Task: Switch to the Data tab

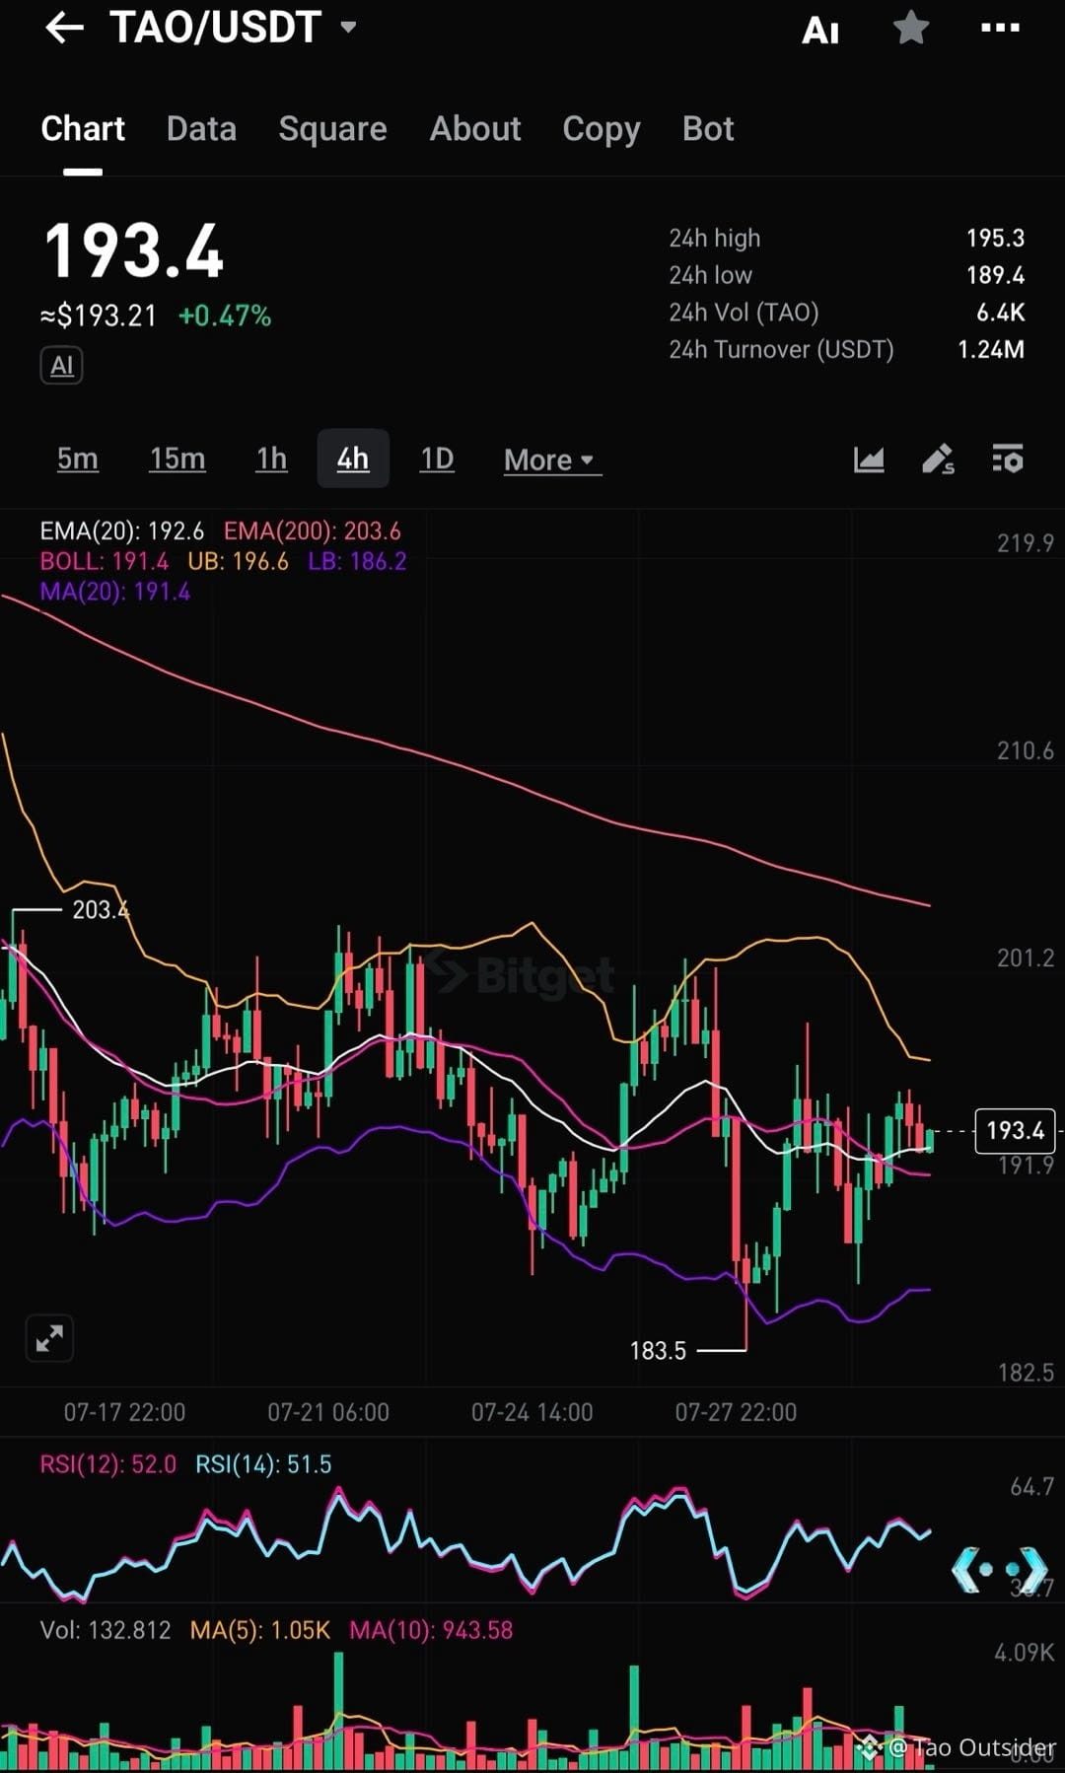Action: pyautogui.click(x=201, y=129)
